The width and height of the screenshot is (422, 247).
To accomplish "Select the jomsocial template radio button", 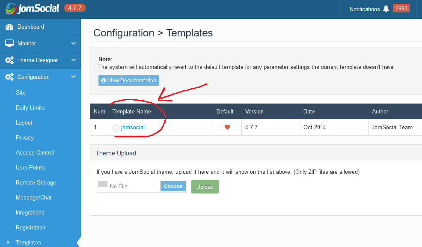I will click(x=116, y=128).
